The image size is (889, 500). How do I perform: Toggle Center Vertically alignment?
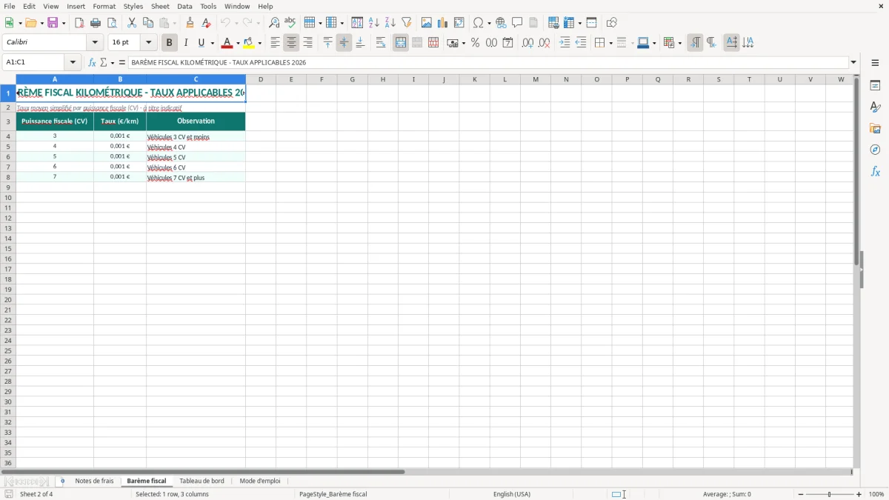(344, 43)
